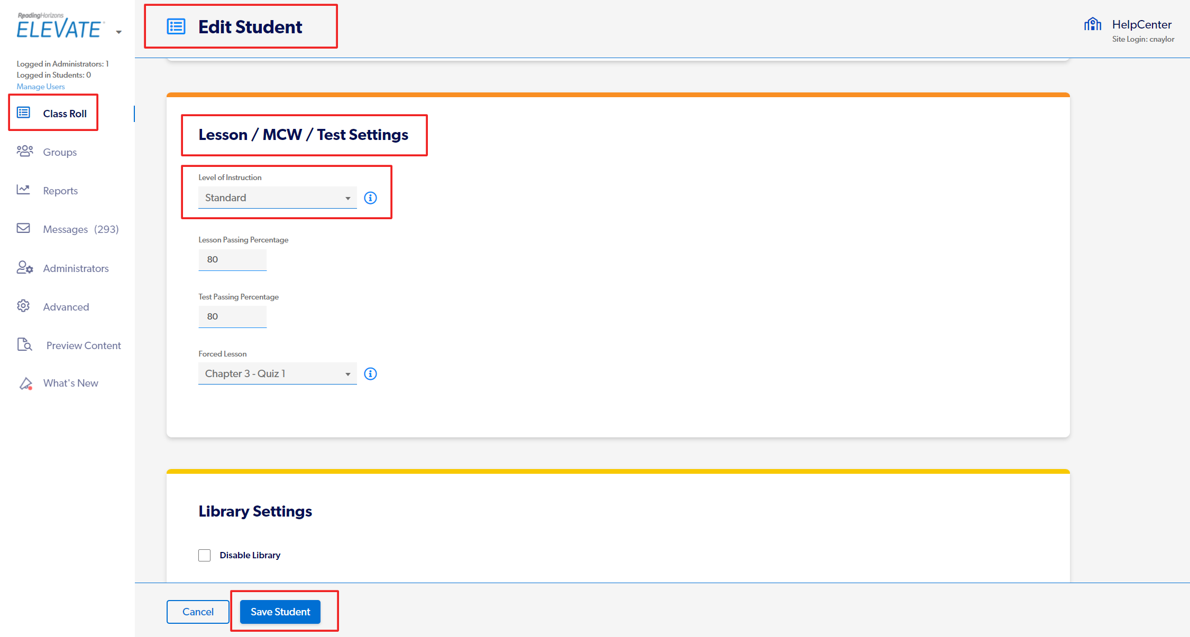The height and width of the screenshot is (637, 1190).
Task: Click the Class Roll list icon
Action: click(23, 113)
